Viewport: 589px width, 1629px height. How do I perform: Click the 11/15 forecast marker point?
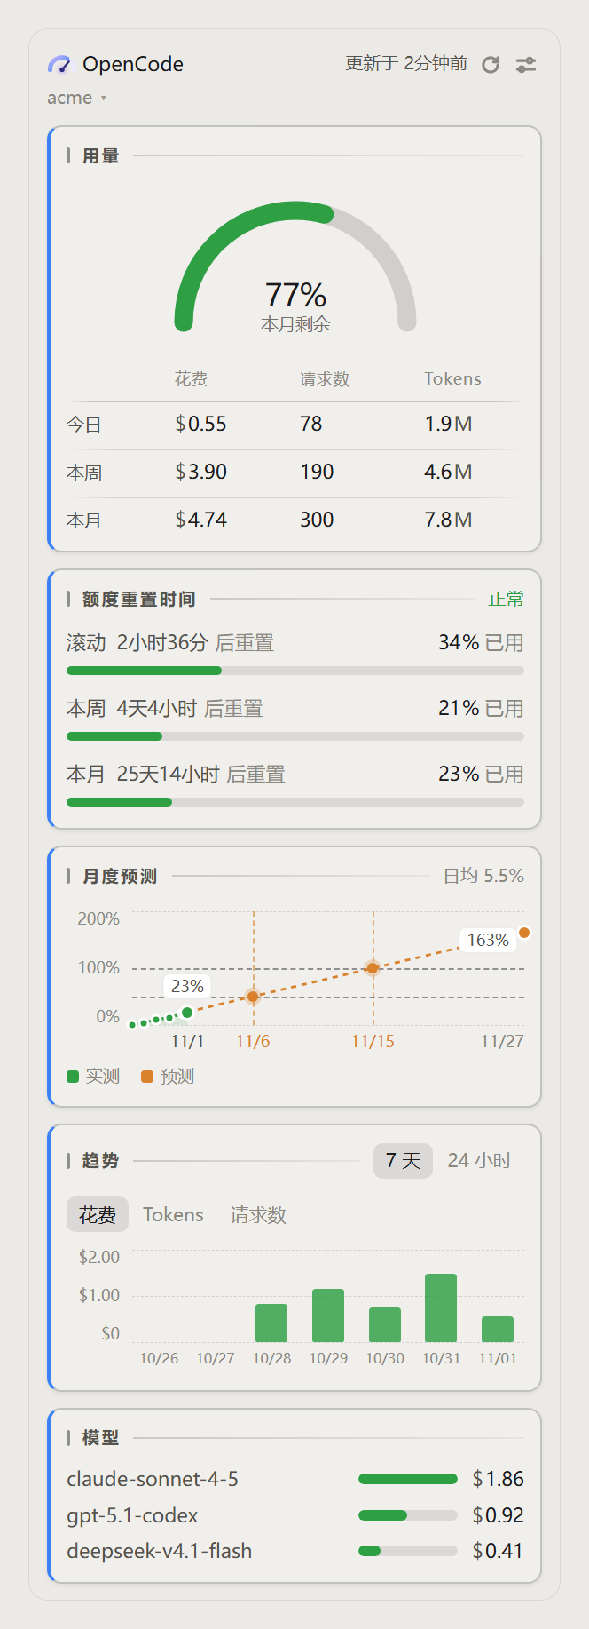click(373, 968)
